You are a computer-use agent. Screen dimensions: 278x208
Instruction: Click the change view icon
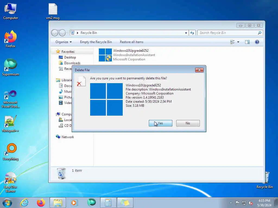232,42
